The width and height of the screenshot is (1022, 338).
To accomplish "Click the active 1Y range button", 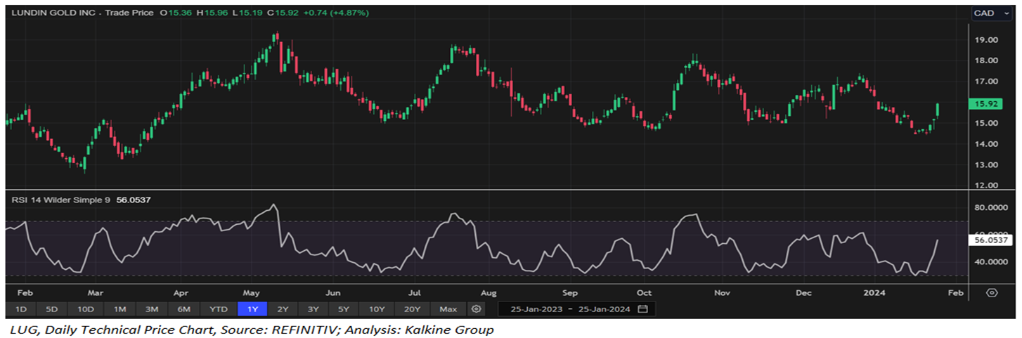I will [252, 309].
